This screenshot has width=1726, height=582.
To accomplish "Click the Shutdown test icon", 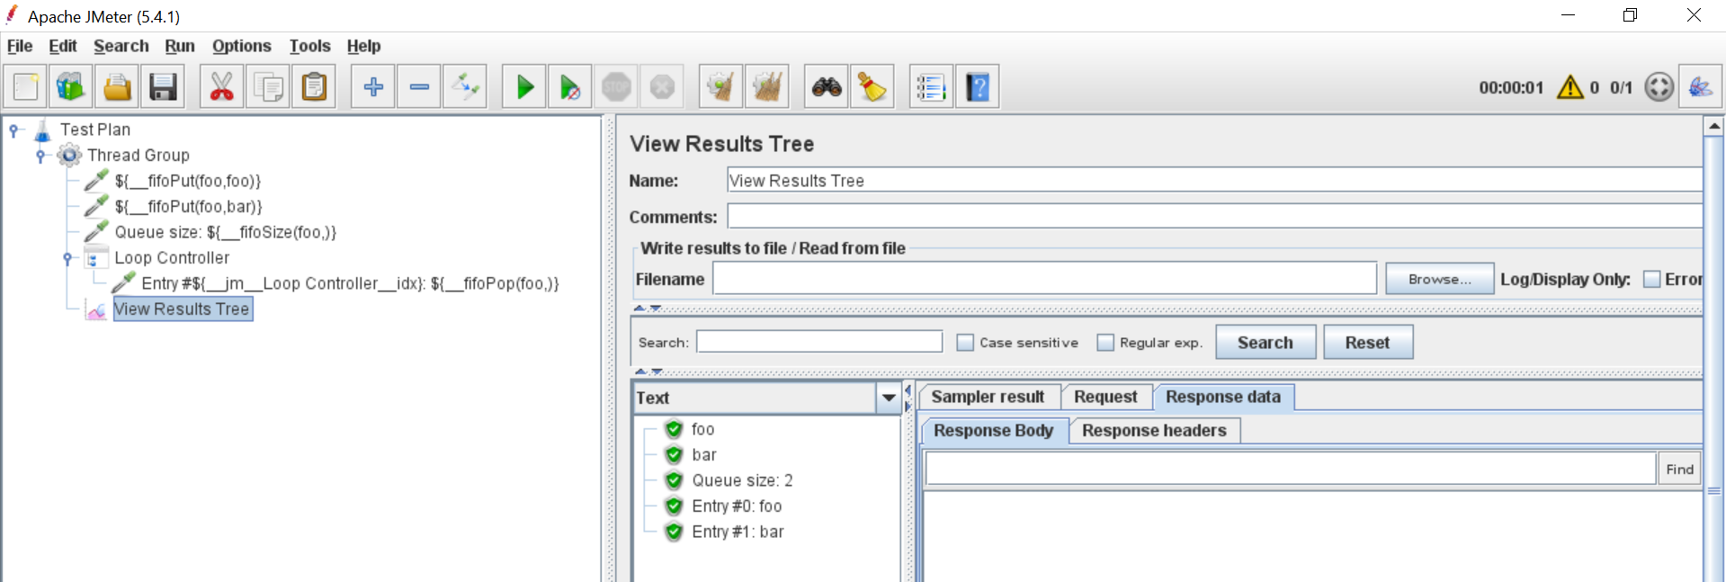I will click(x=662, y=87).
